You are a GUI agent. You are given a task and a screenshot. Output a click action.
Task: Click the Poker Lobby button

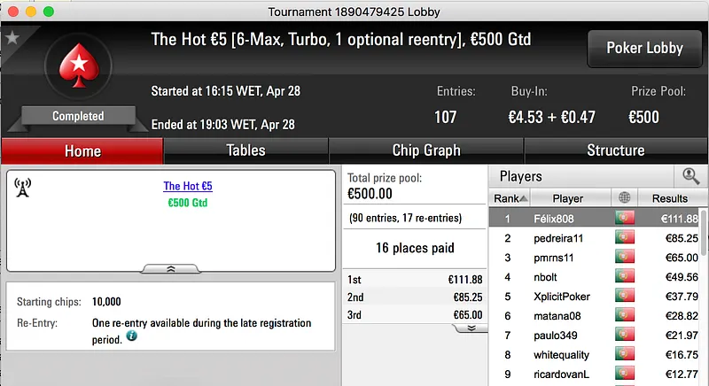(644, 49)
